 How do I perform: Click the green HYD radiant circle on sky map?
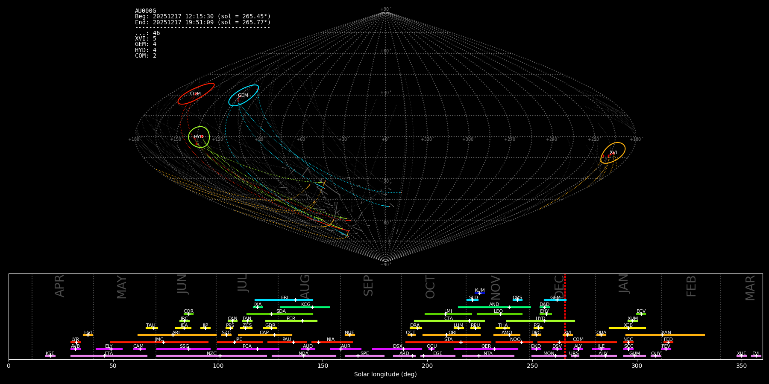199,137
